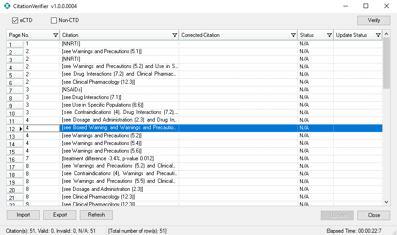This screenshot has height=235, width=397.
Task: Select row header number 21
Action: coord(15,197)
